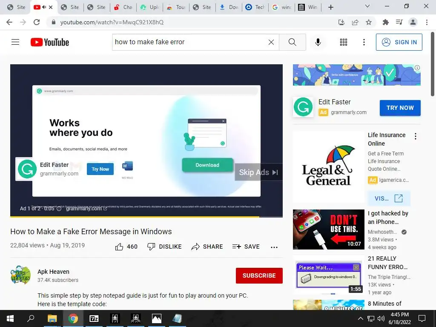Visit grammarly.com link in player
The width and height of the screenshot is (436, 327).
click(86, 209)
